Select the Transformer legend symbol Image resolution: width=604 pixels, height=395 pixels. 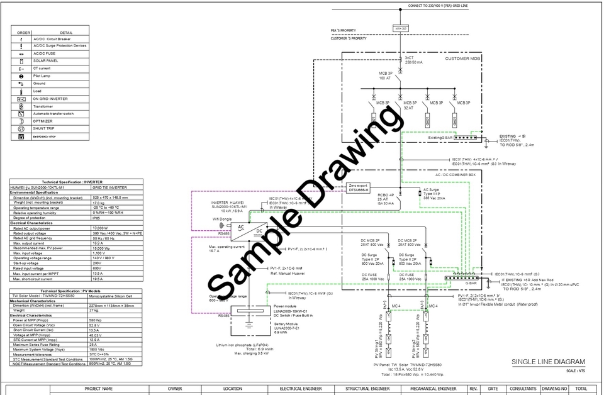tap(21, 106)
